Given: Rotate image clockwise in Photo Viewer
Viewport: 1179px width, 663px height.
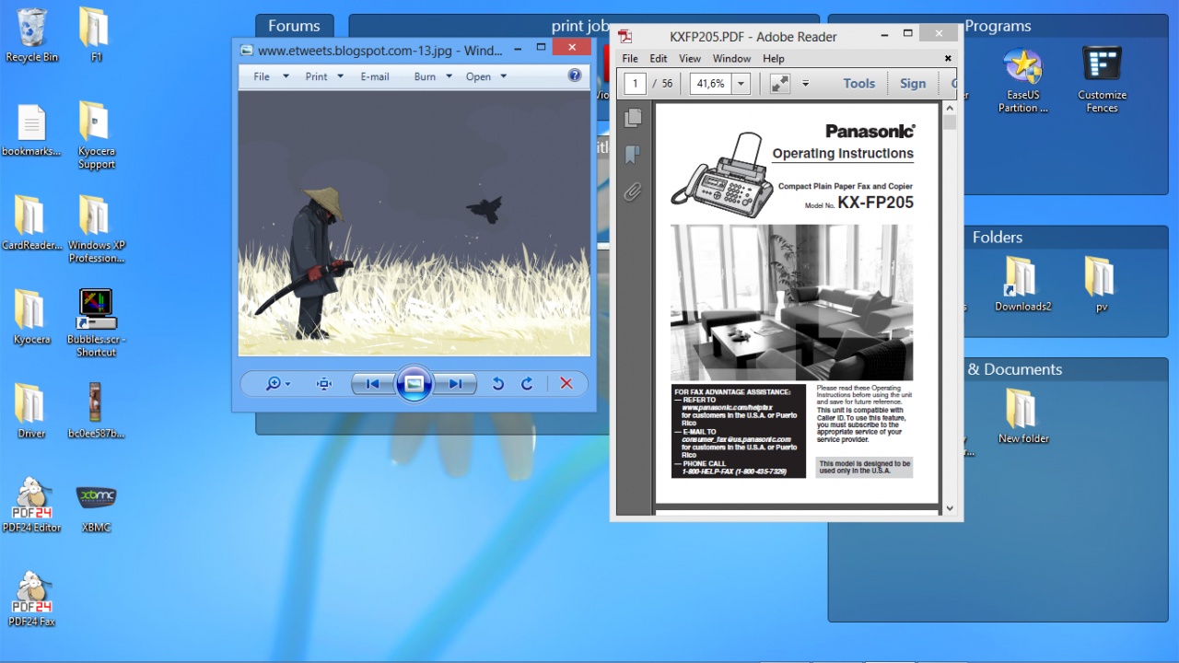Looking at the screenshot, I should tap(527, 384).
